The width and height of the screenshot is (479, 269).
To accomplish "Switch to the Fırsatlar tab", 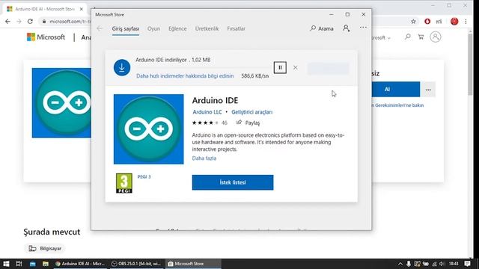I will (x=237, y=28).
